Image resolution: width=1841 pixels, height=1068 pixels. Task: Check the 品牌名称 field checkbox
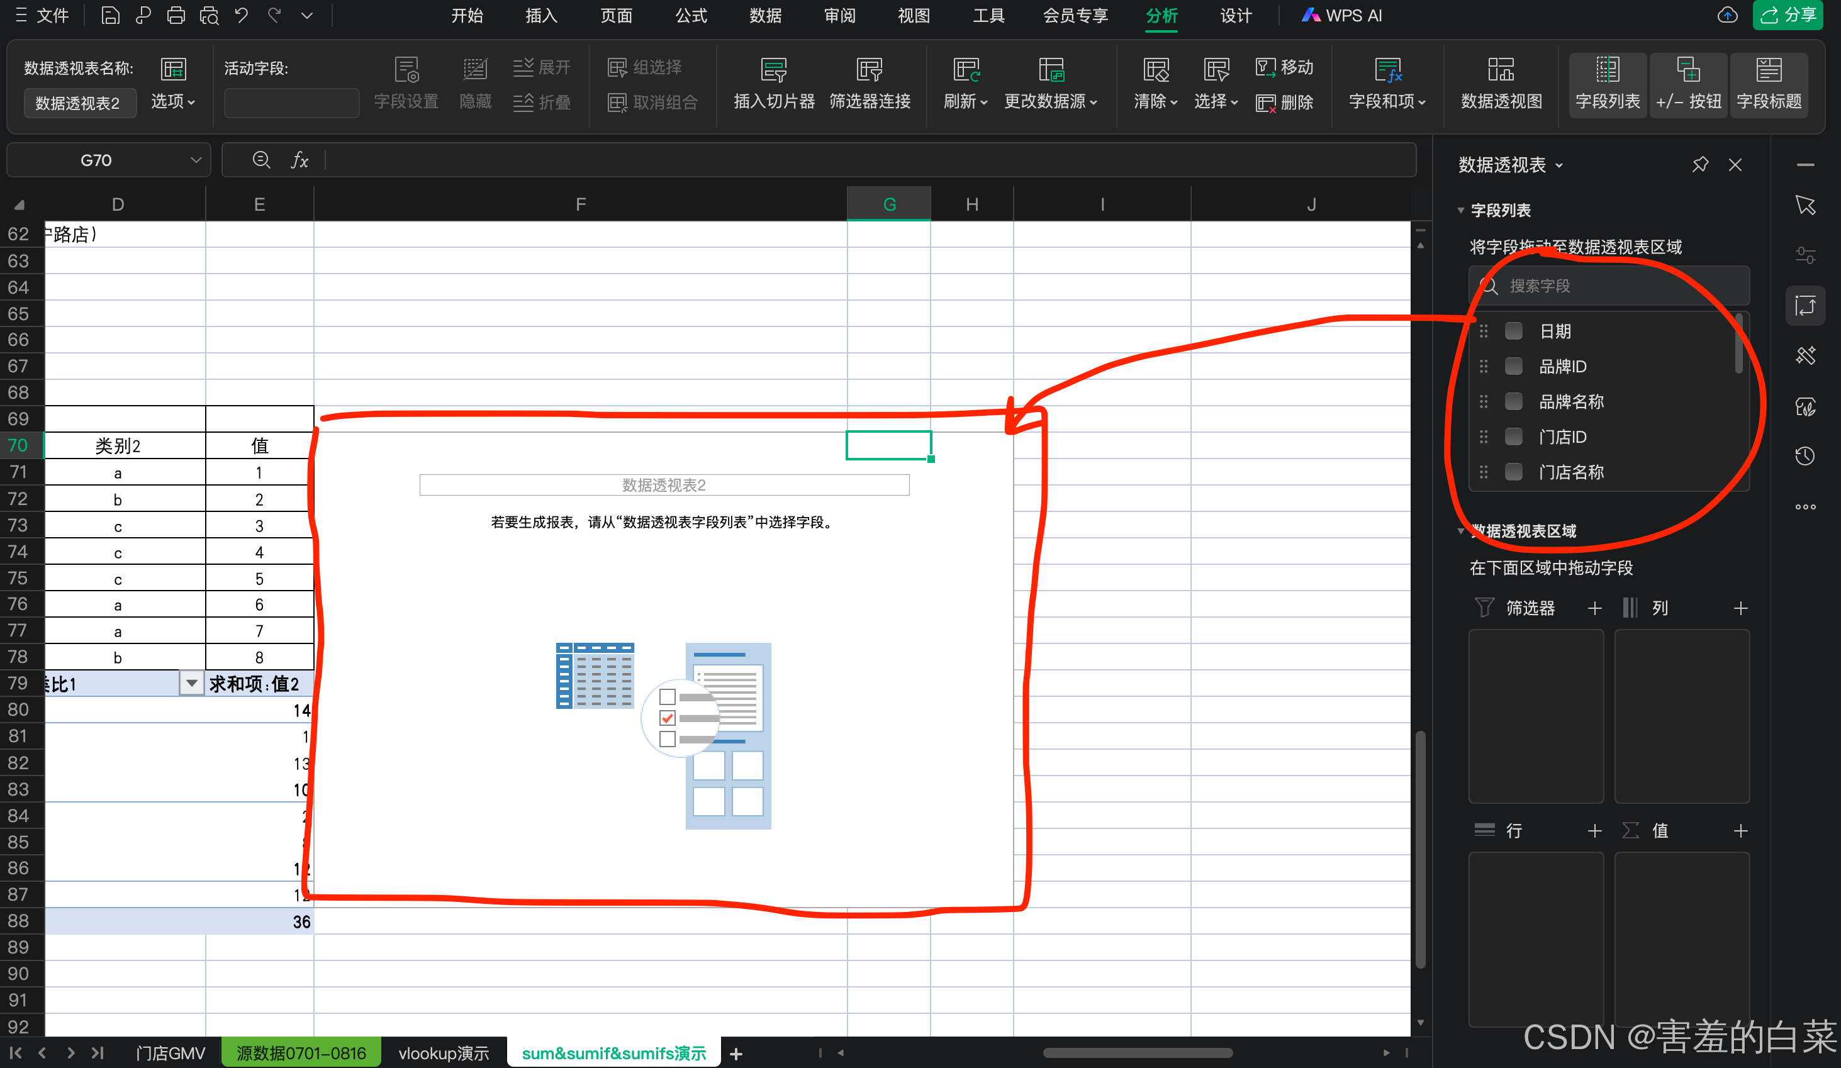pyautogui.click(x=1514, y=401)
